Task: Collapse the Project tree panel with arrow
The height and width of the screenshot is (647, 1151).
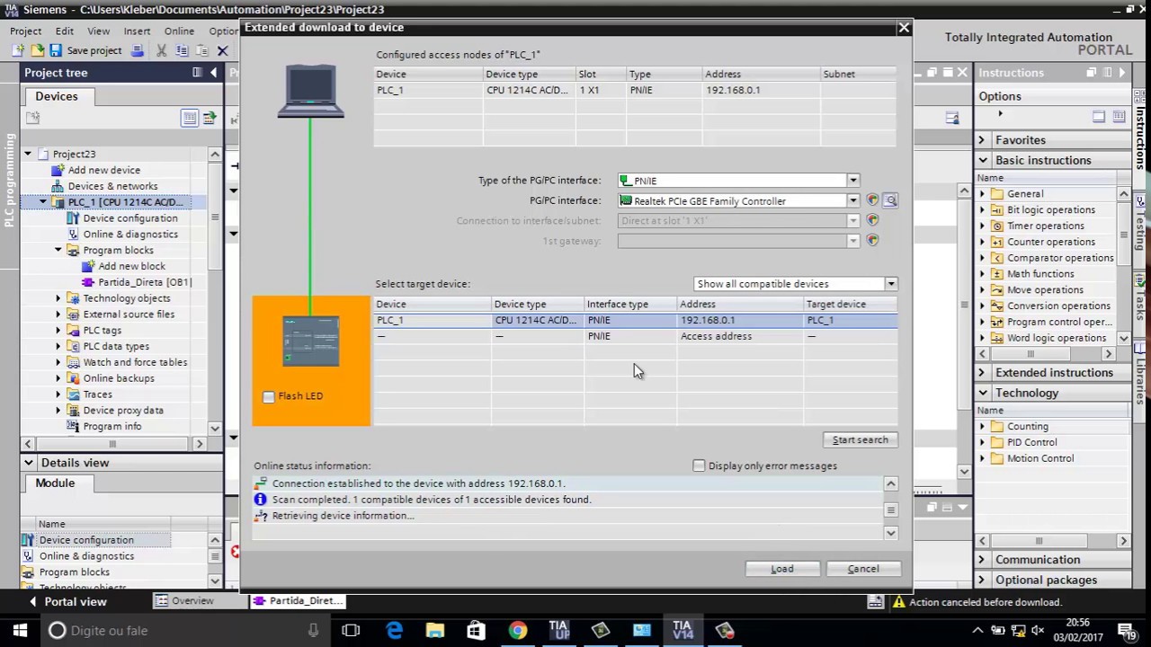Action: [213, 72]
